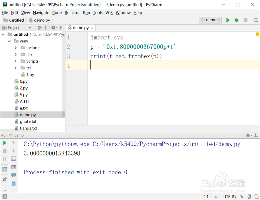Click the yellow inspection indicator in the editor
The height and width of the screenshot is (200, 260).
(x=257, y=34)
